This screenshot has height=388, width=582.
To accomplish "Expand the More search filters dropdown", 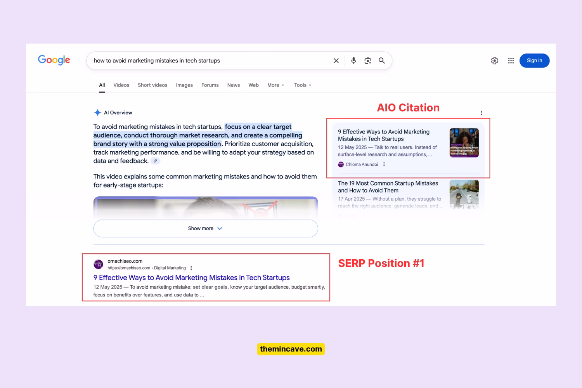I will [x=276, y=85].
